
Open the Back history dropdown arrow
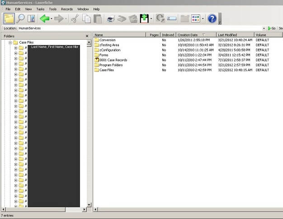52,19
